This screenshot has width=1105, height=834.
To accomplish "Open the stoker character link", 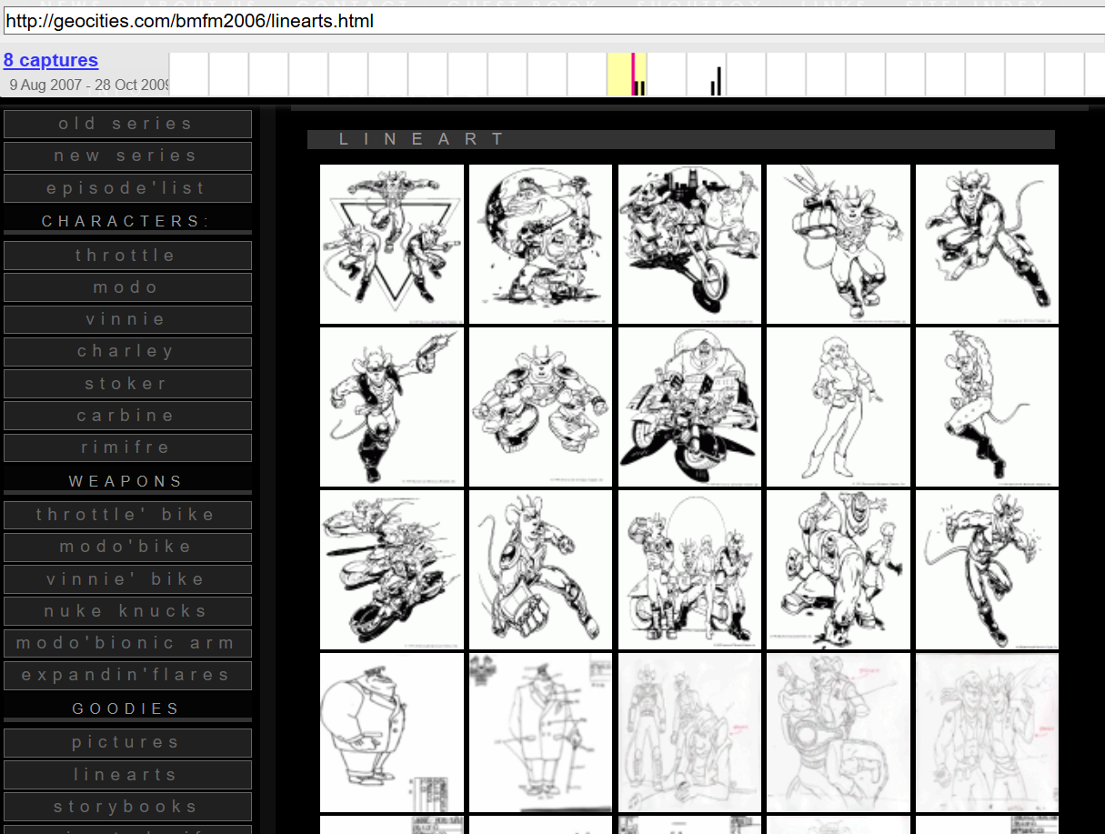I will click(x=127, y=384).
